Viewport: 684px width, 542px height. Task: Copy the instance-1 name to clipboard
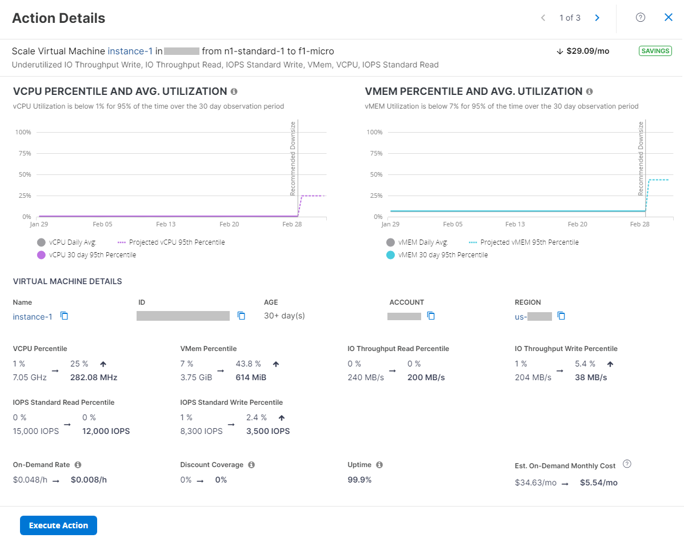(64, 316)
